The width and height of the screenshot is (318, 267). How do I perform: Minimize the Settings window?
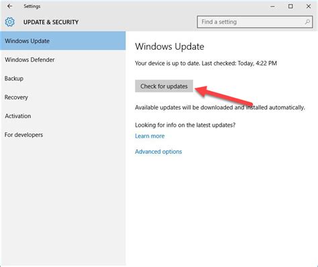pos(272,6)
